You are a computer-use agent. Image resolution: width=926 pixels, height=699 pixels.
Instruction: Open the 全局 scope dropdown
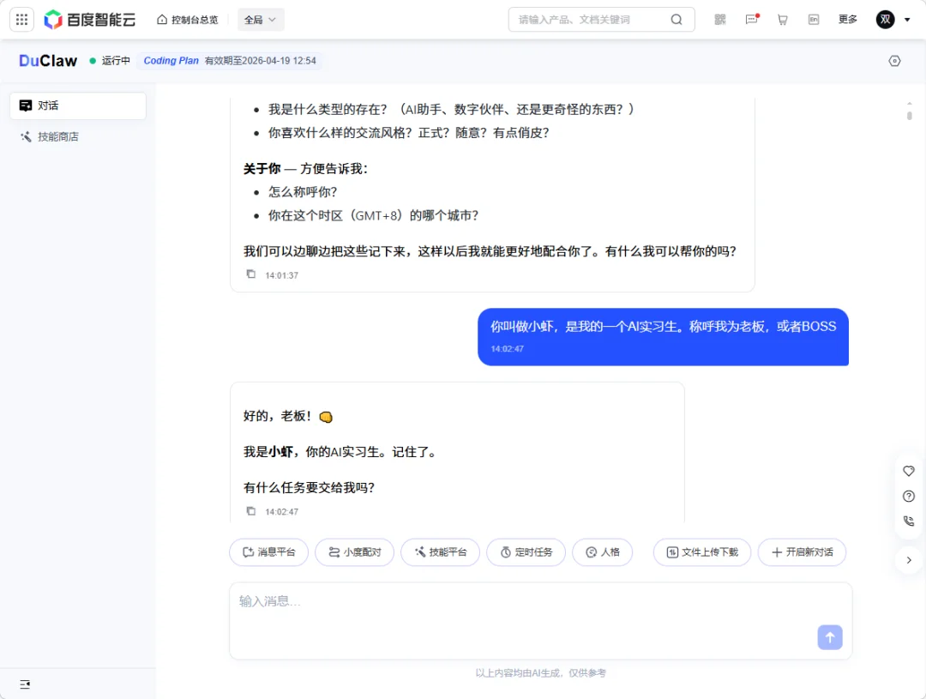tap(260, 19)
